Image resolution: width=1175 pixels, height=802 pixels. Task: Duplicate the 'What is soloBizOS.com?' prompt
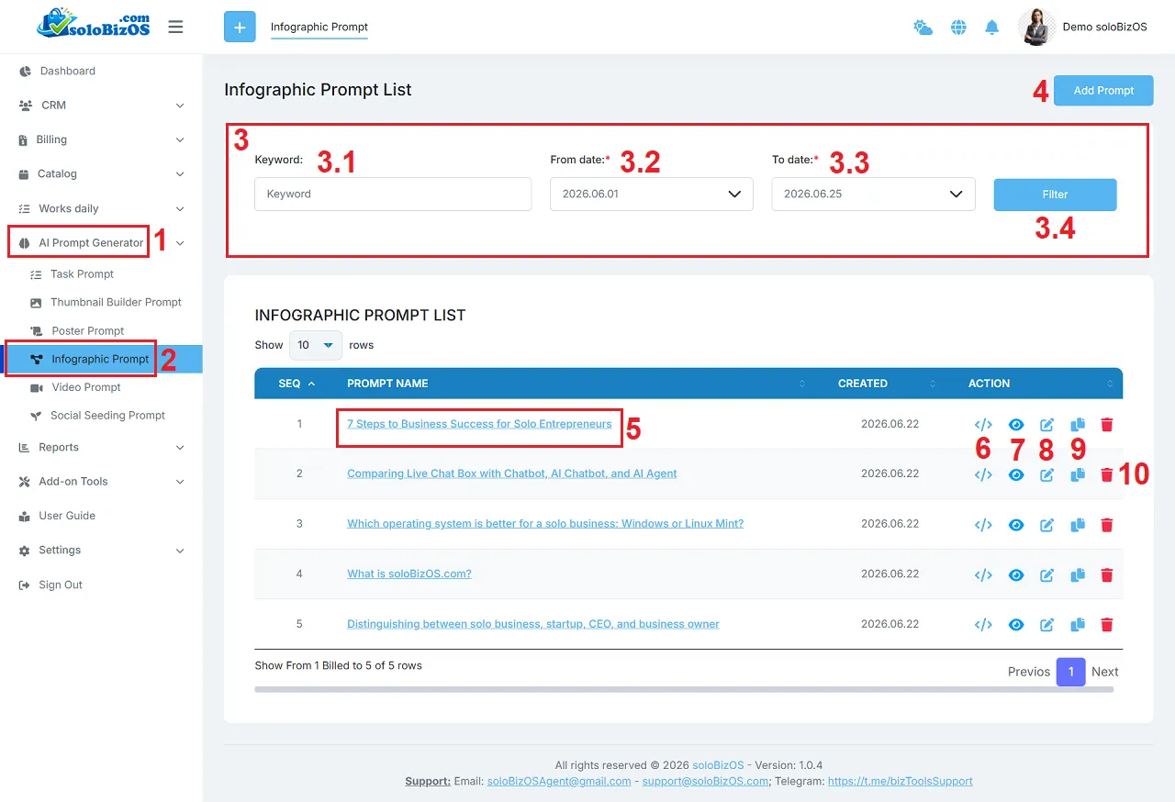click(1078, 574)
